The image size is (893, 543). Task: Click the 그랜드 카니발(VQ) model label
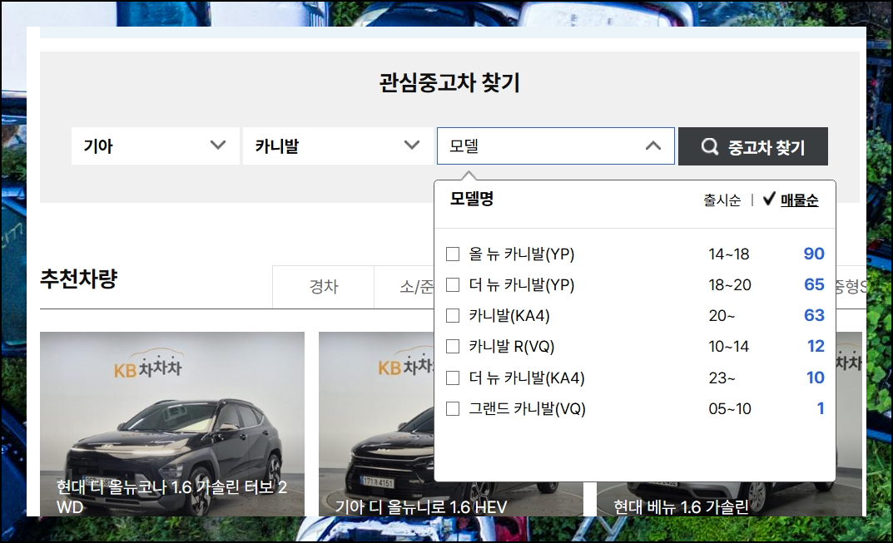(528, 408)
